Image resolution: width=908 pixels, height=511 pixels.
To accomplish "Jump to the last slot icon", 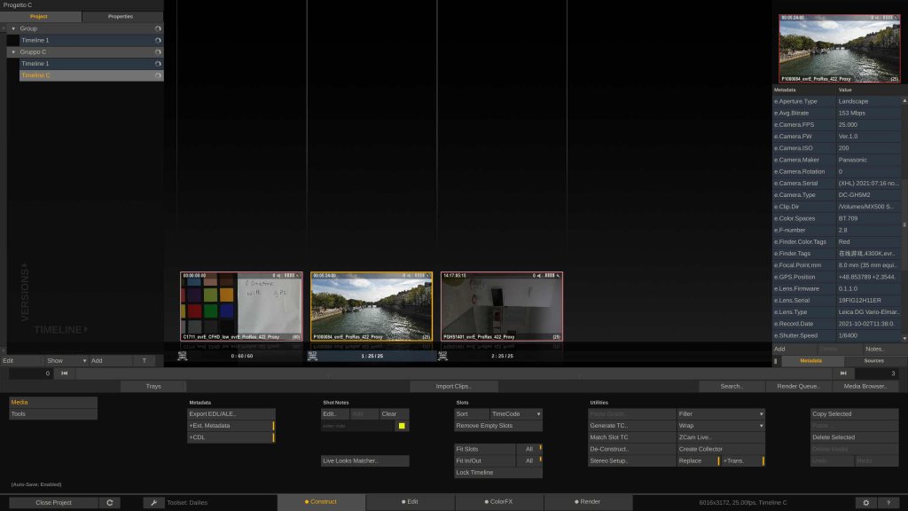I will click(843, 373).
